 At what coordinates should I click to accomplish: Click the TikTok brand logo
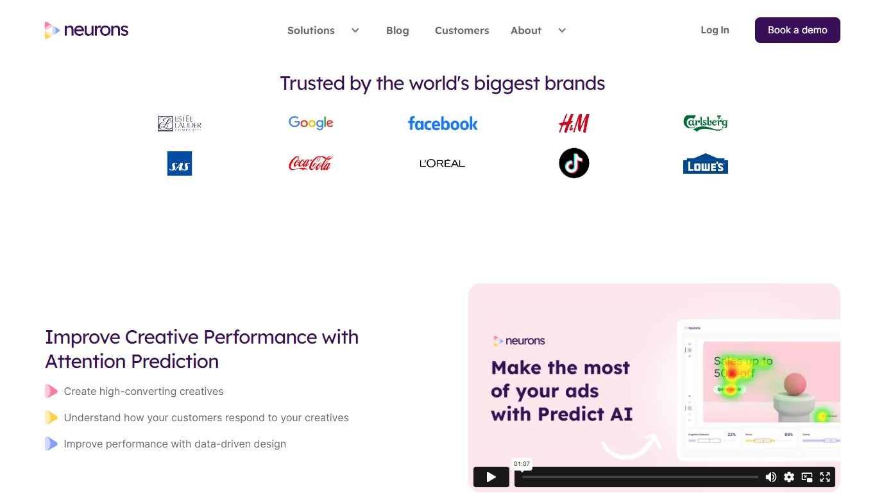(x=574, y=163)
